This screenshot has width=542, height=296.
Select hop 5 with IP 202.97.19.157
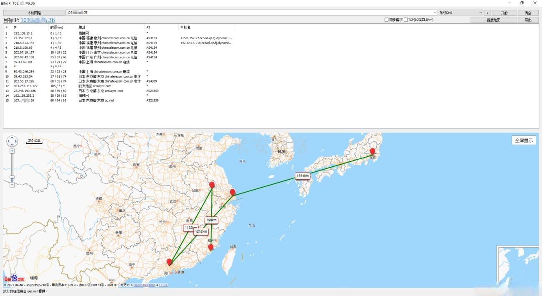pyautogui.click(x=119, y=53)
